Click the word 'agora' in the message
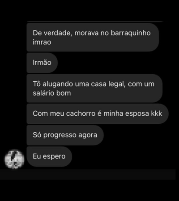Image resolution: width=179 pixels, height=201 pixels. click(88, 135)
